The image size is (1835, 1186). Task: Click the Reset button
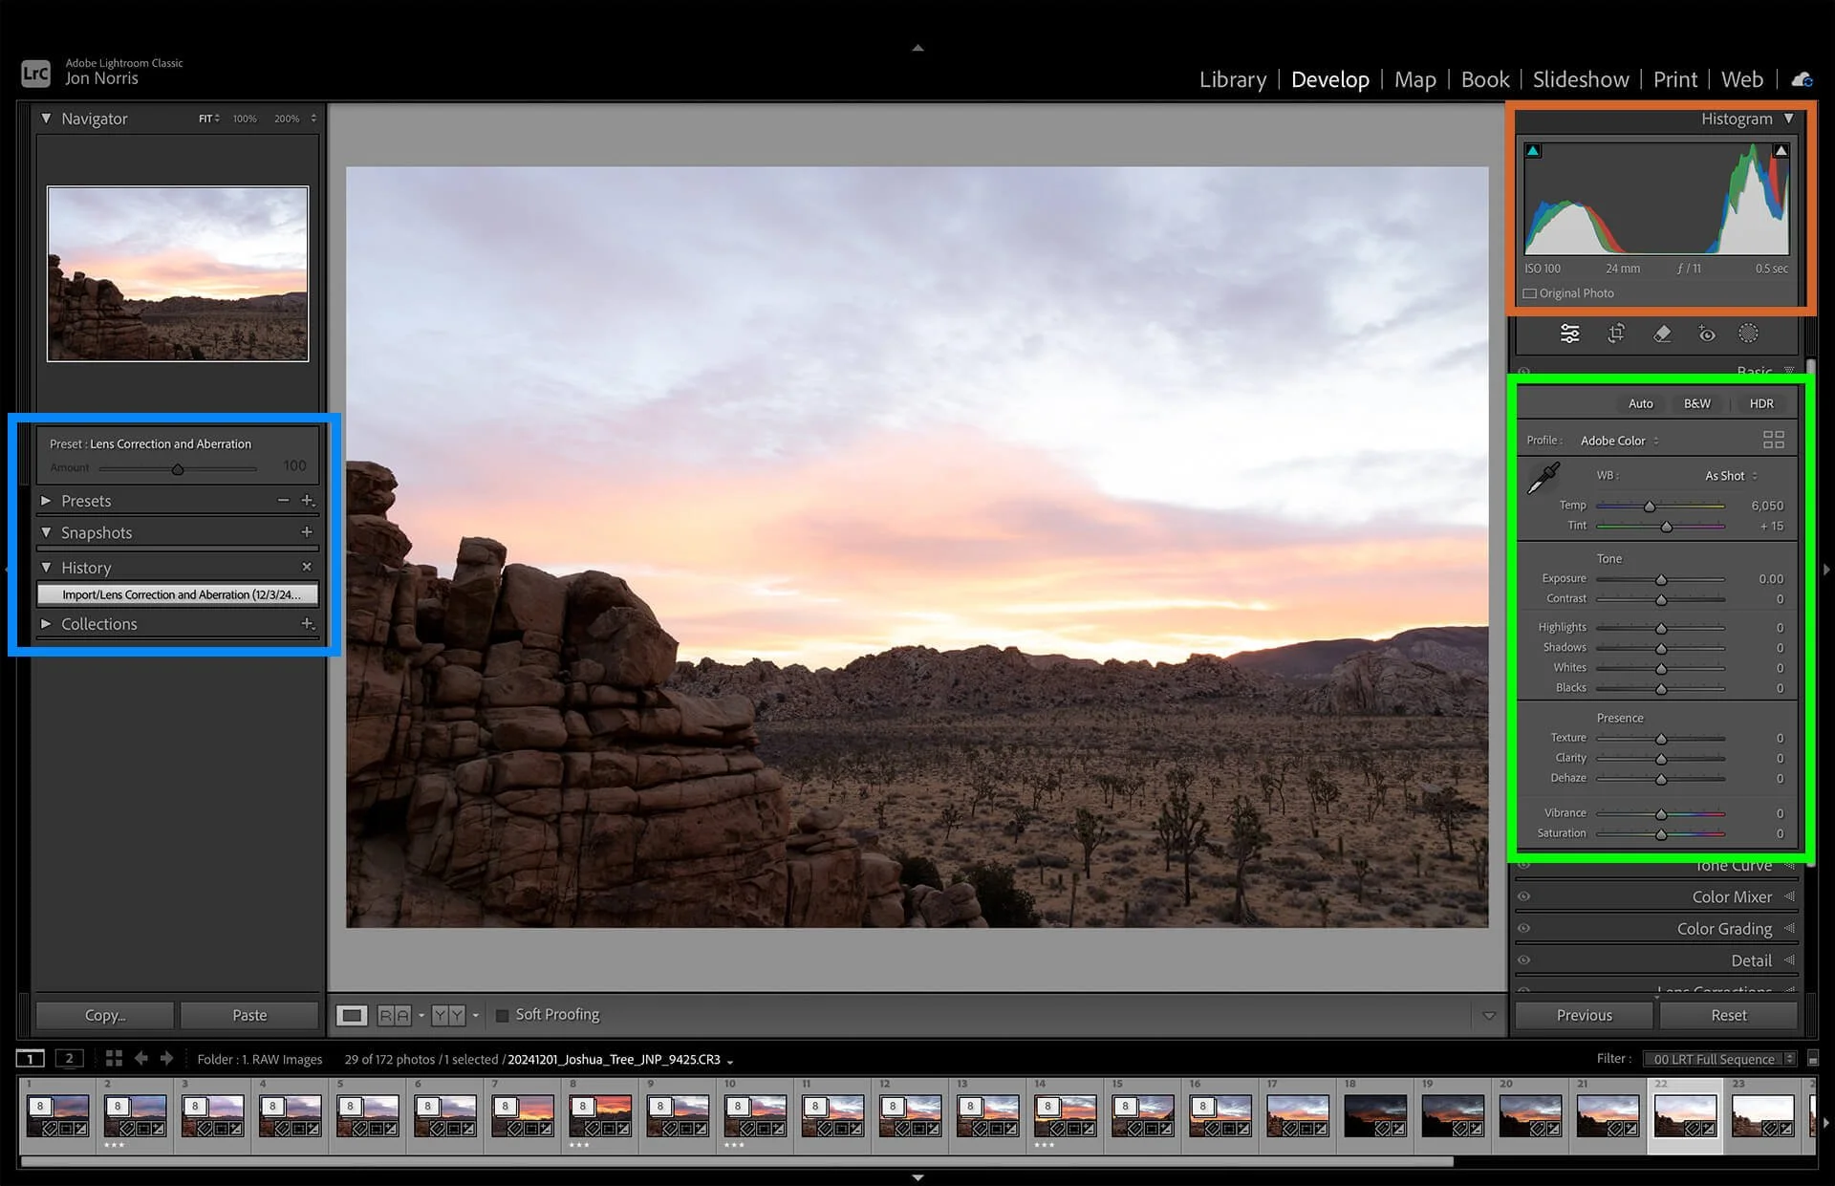pos(1728,1015)
